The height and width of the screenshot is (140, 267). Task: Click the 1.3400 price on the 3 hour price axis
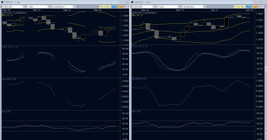[259, 39]
